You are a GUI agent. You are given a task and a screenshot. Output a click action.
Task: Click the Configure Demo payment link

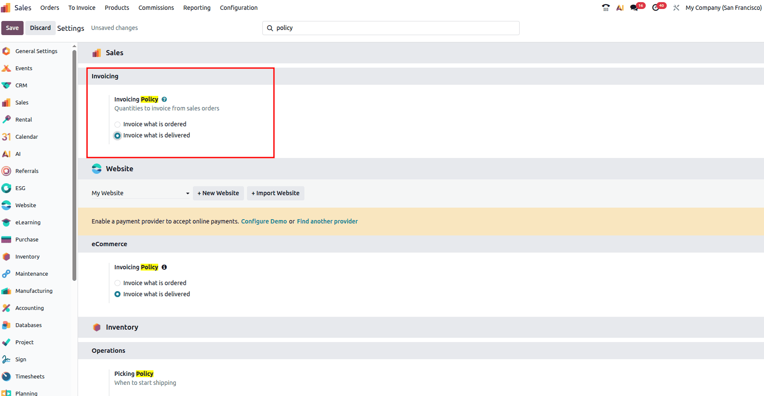(264, 221)
